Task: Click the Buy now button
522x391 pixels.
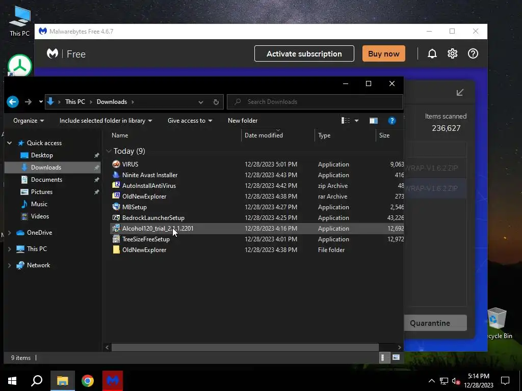Action: tap(383, 53)
